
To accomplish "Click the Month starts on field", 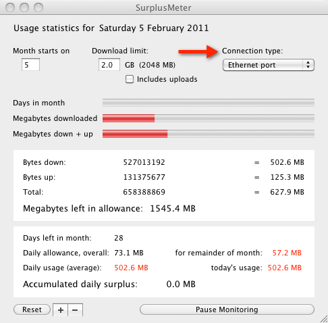I will point(30,65).
